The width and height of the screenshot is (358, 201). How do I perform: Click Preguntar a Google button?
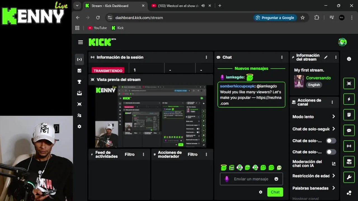coord(275,18)
